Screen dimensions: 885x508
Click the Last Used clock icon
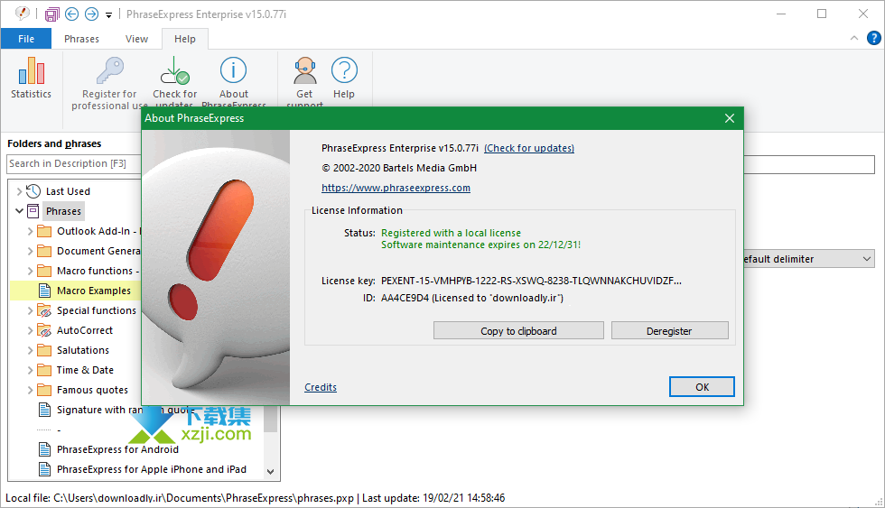(x=33, y=191)
